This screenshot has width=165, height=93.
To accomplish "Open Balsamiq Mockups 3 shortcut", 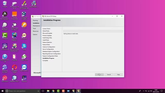I will tap(5, 26).
